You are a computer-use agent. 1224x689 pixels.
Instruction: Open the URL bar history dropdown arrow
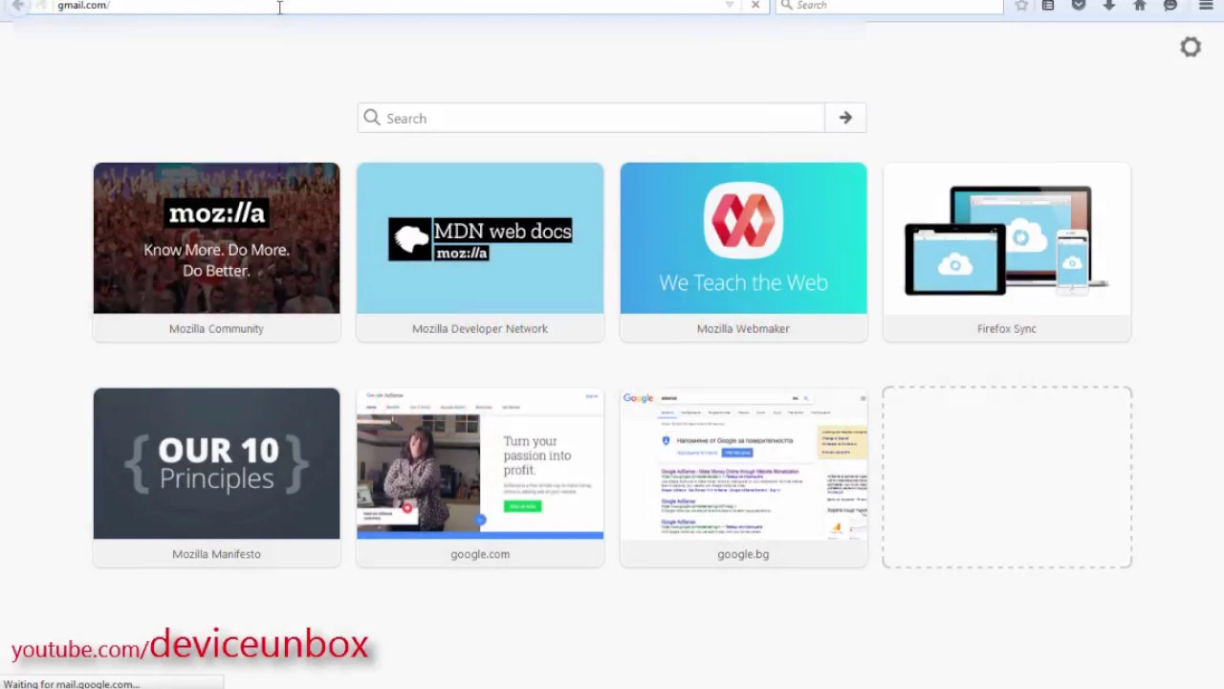[x=730, y=5]
